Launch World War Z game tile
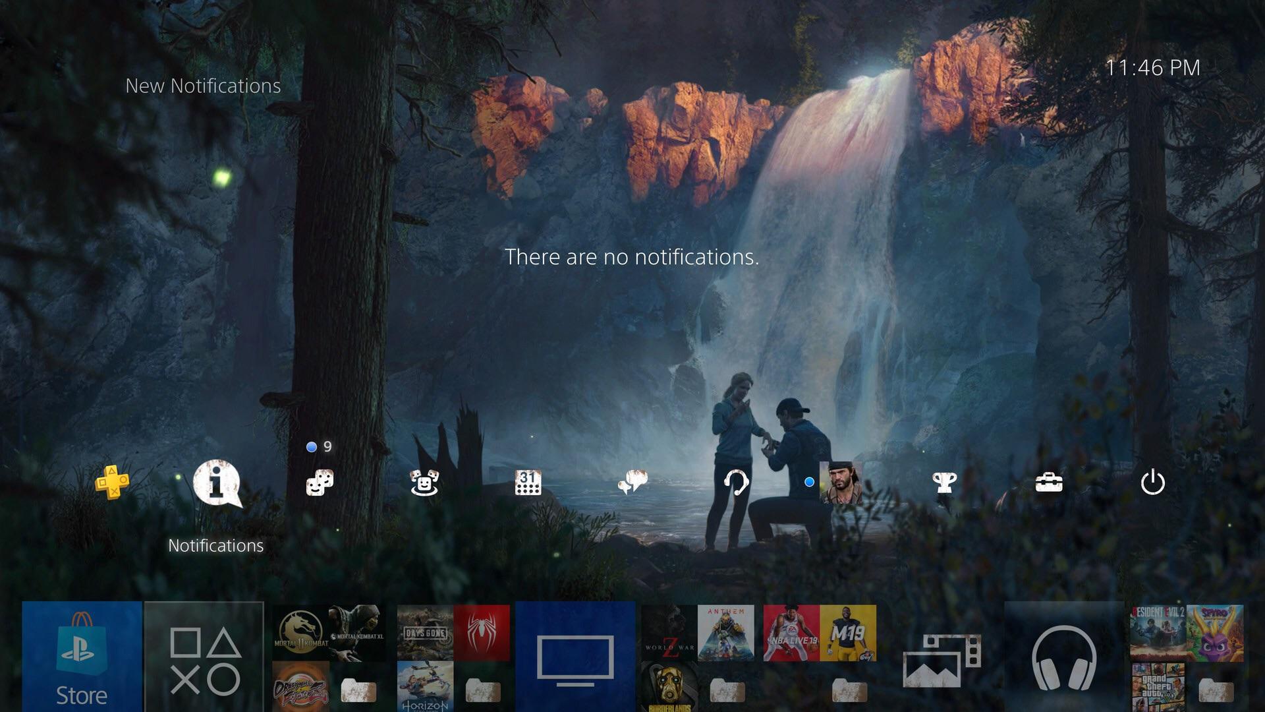The width and height of the screenshot is (1265, 712). [x=669, y=633]
